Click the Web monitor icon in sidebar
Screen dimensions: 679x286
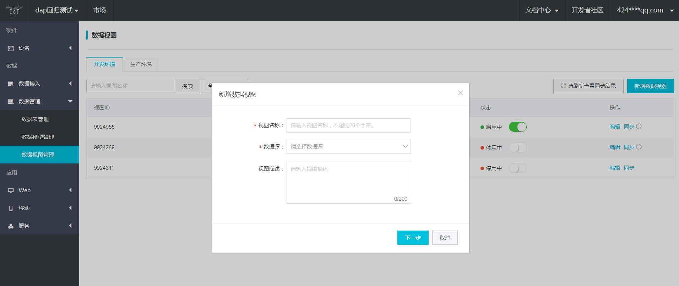[x=11, y=190]
